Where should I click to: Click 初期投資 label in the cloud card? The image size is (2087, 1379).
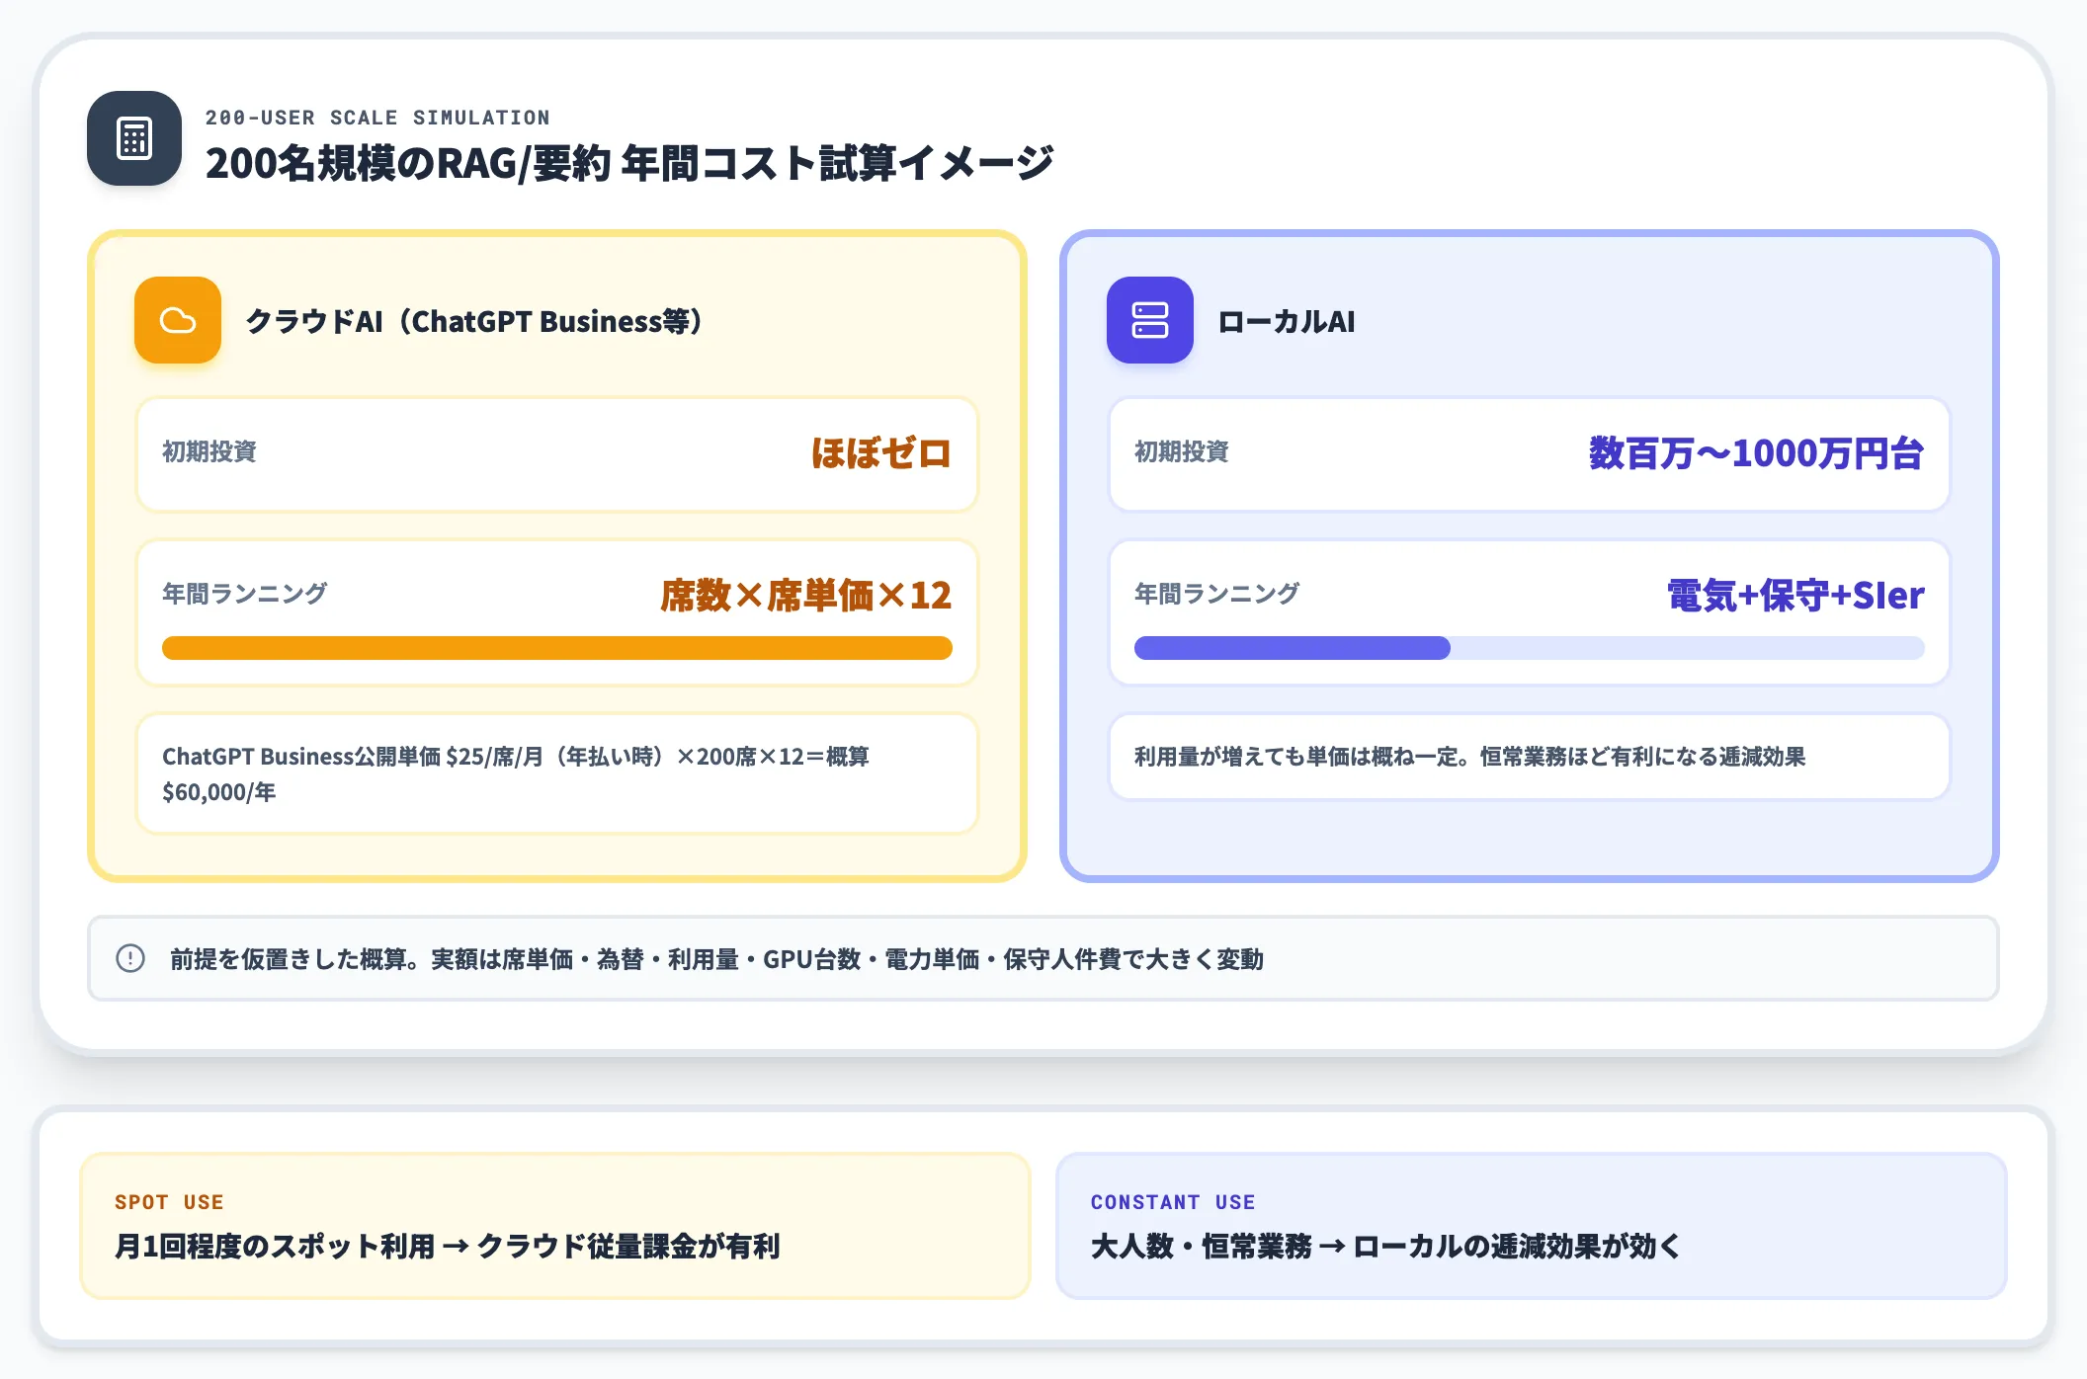pyautogui.click(x=209, y=451)
